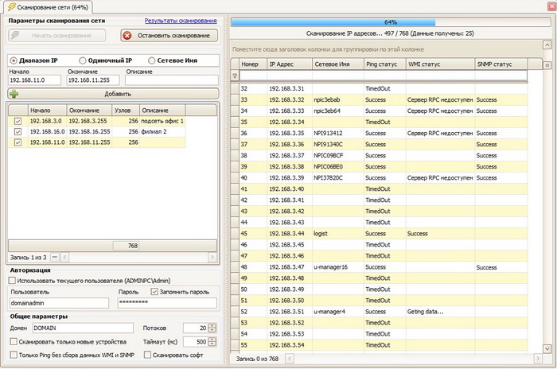Image resolution: width=557 pixels, height=369 pixels.
Task: Decrease the 'Таймаут (мс)' spinner value
Action: pyautogui.click(x=212, y=344)
